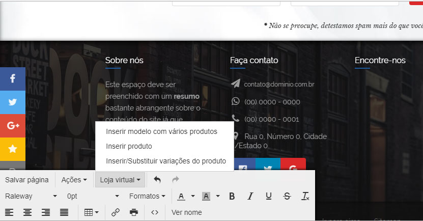Click contato@dominio.com.br email text

(279, 84)
